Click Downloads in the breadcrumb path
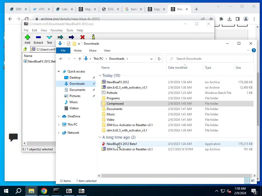This screenshot has height=196, width=262. (117, 59)
